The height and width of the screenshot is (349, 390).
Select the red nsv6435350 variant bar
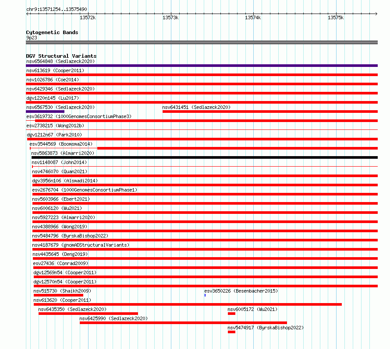tap(88, 314)
